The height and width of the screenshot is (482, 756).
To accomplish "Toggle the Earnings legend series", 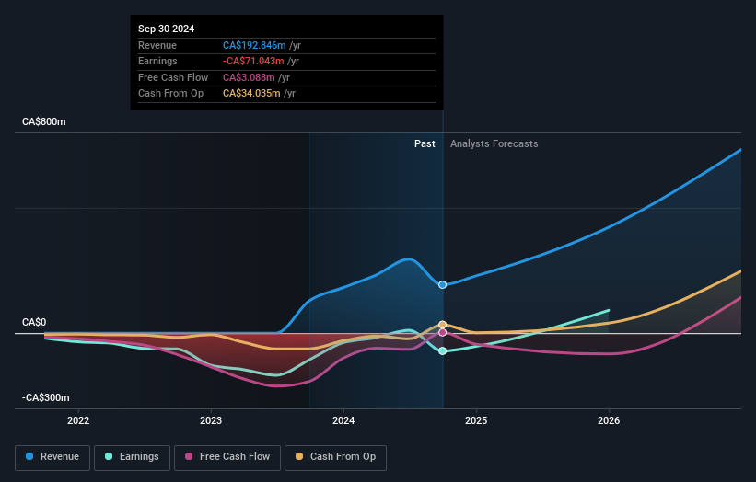I will (x=132, y=457).
